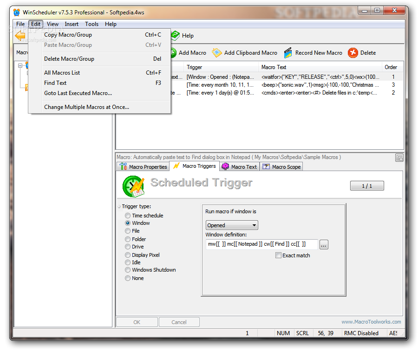Click the Cancel button
This screenshot has width=418, height=350.
(x=179, y=322)
